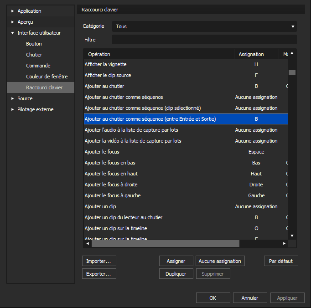Screen dimensions: 311x308
Task: Expand the Pilotage externe node
Action: coord(13,109)
